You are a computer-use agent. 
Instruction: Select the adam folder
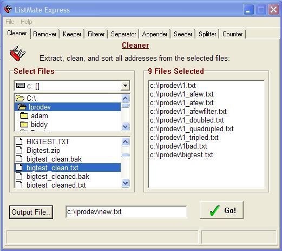[68, 115]
